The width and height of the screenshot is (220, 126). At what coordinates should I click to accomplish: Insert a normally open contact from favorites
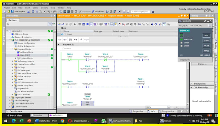(60, 40)
